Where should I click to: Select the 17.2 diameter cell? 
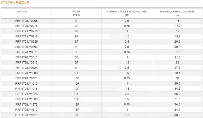pos(178,26)
